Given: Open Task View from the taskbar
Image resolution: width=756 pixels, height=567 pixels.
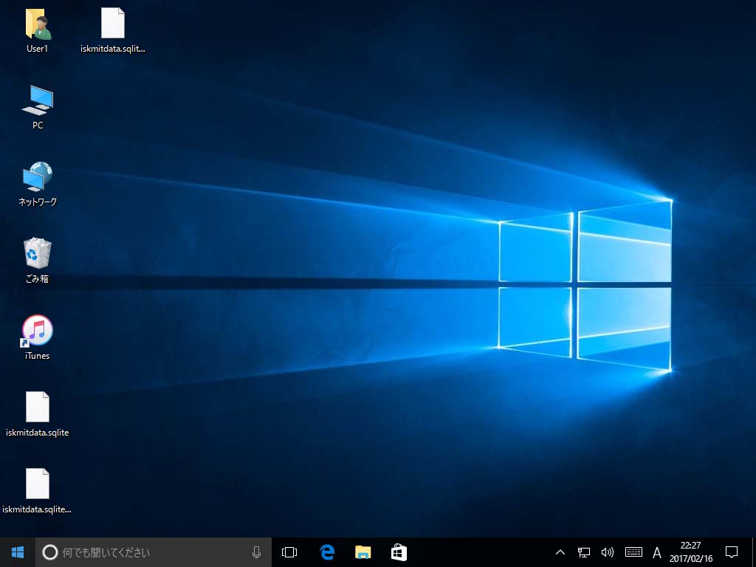Looking at the screenshot, I should [x=289, y=552].
